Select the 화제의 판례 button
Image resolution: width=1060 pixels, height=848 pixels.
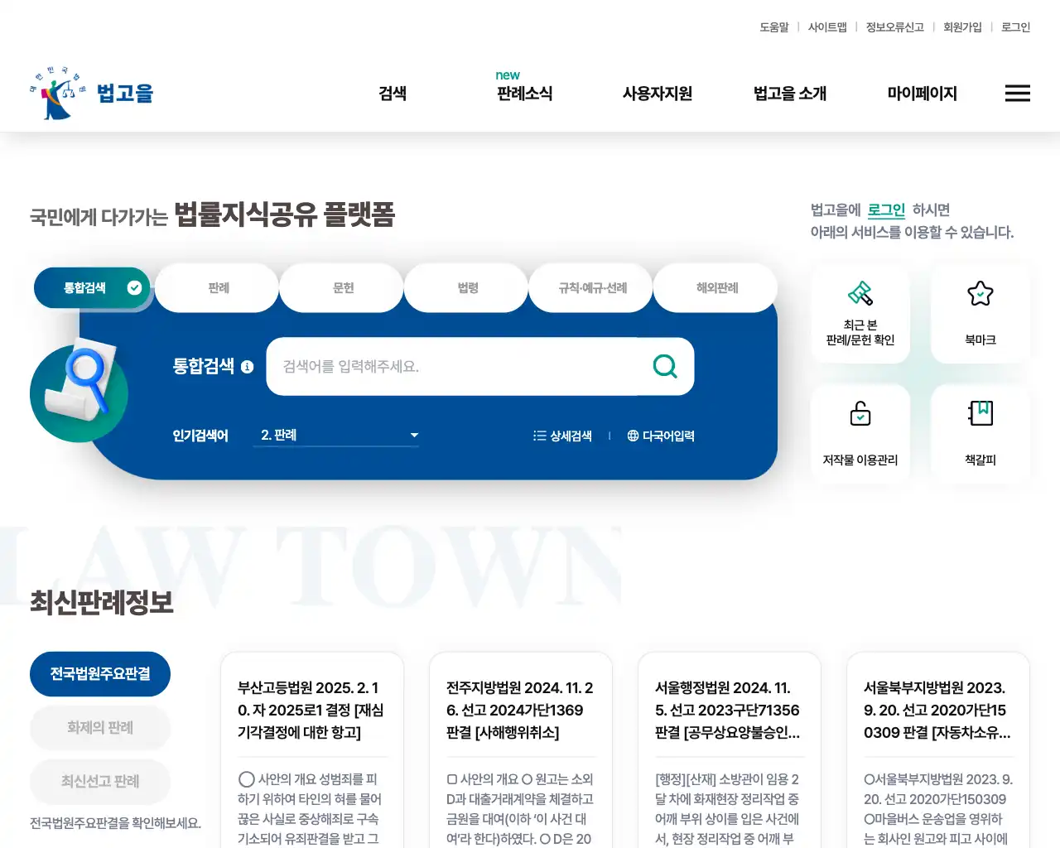click(x=100, y=728)
